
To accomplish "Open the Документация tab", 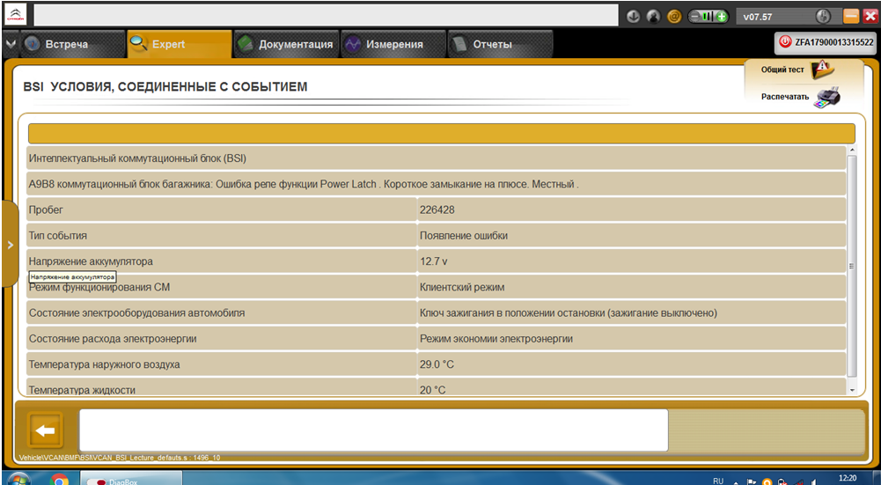I will pos(286,44).
